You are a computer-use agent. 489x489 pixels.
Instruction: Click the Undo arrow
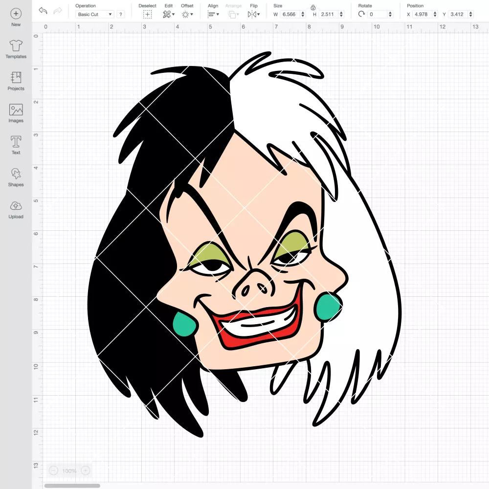click(43, 11)
